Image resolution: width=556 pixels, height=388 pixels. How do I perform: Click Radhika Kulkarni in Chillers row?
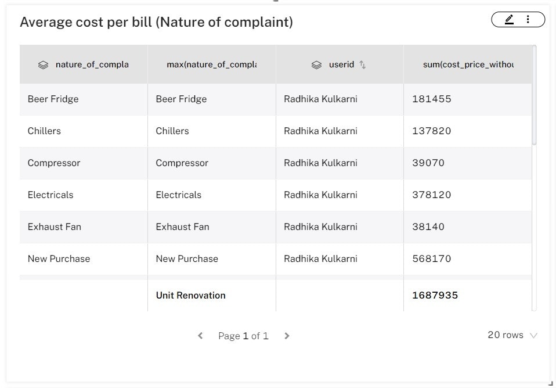[320, 131]
